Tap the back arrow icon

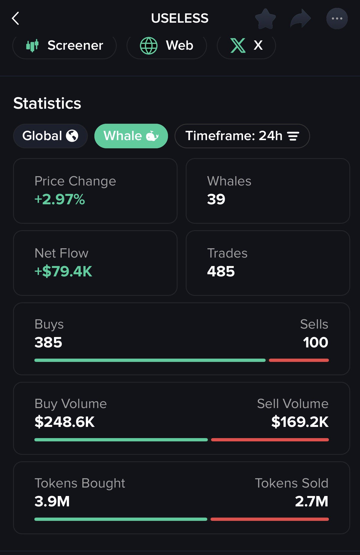click(x=16, y=18)
